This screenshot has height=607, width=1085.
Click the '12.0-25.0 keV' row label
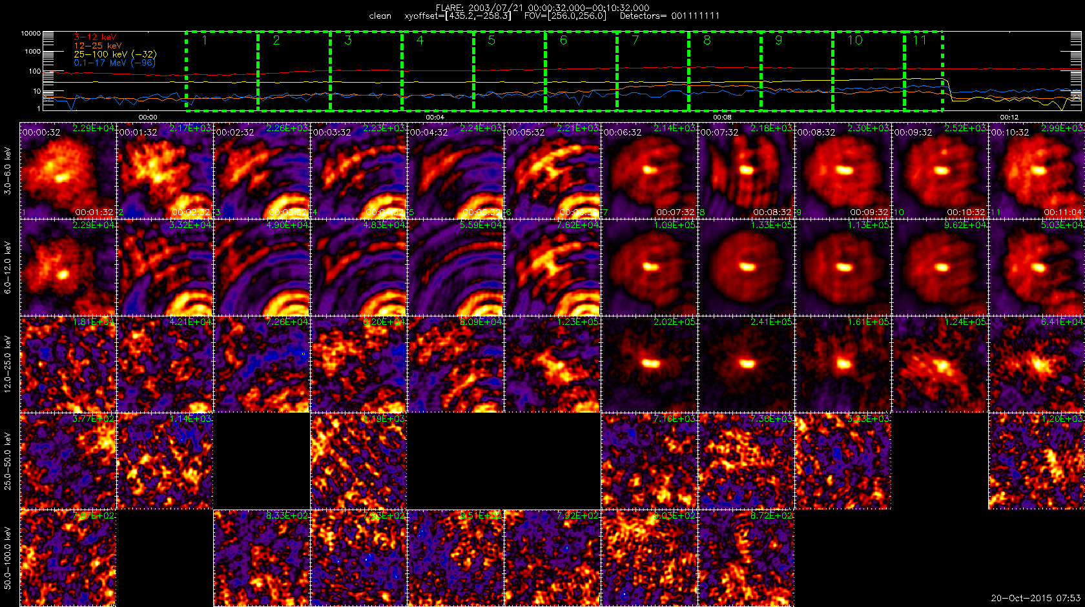coord(8,364)
